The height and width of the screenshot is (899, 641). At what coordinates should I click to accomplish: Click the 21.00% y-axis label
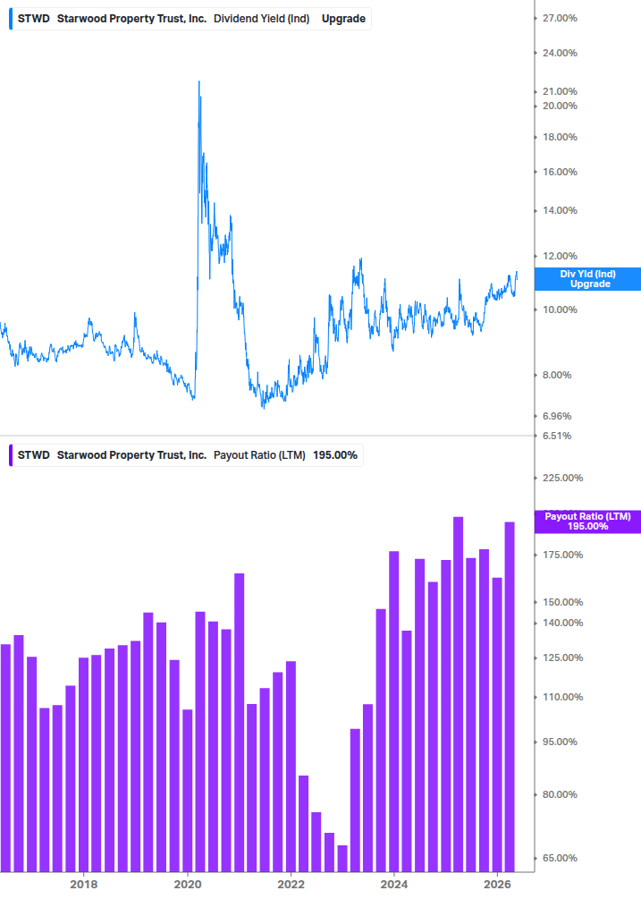tap(560, 92)
